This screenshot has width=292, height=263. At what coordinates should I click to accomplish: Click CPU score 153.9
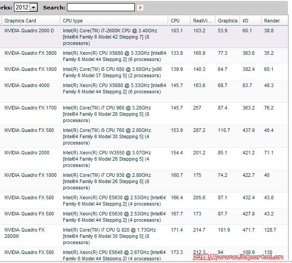177,130
